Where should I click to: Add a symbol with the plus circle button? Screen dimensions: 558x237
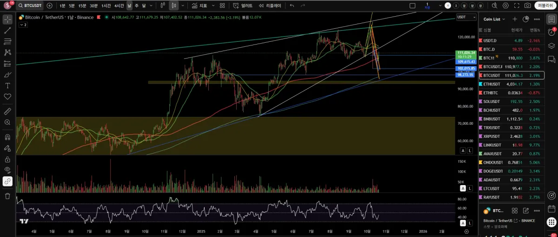[x=50, y=6]
